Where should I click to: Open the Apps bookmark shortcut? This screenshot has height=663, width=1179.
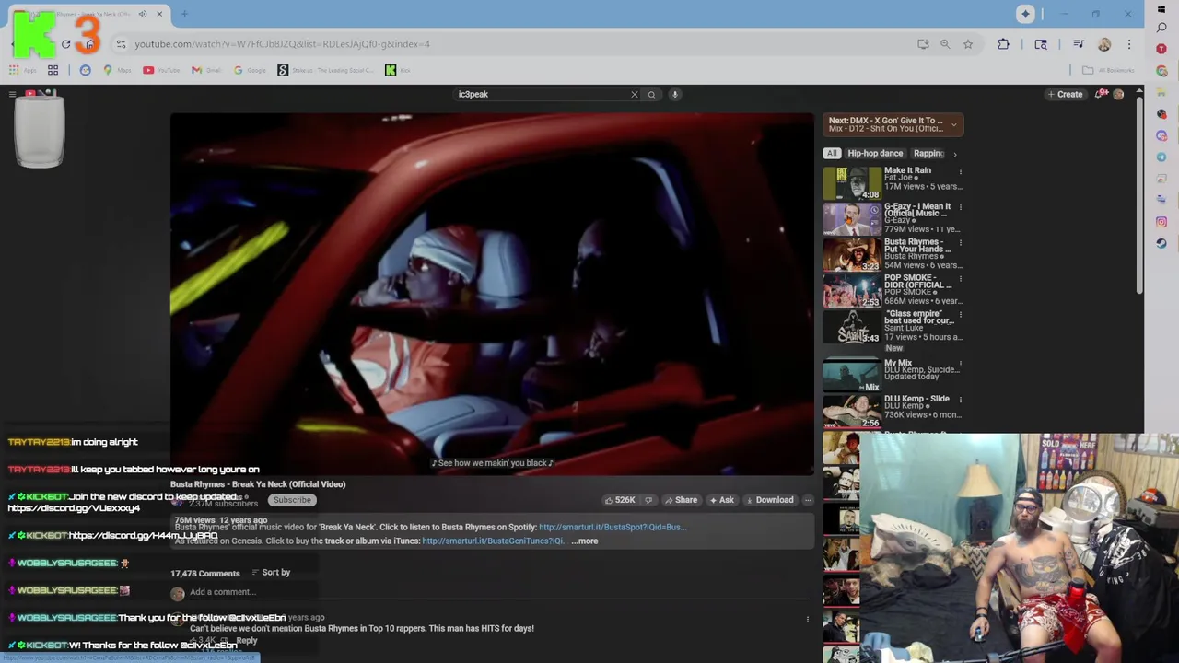tap(21, 70)
